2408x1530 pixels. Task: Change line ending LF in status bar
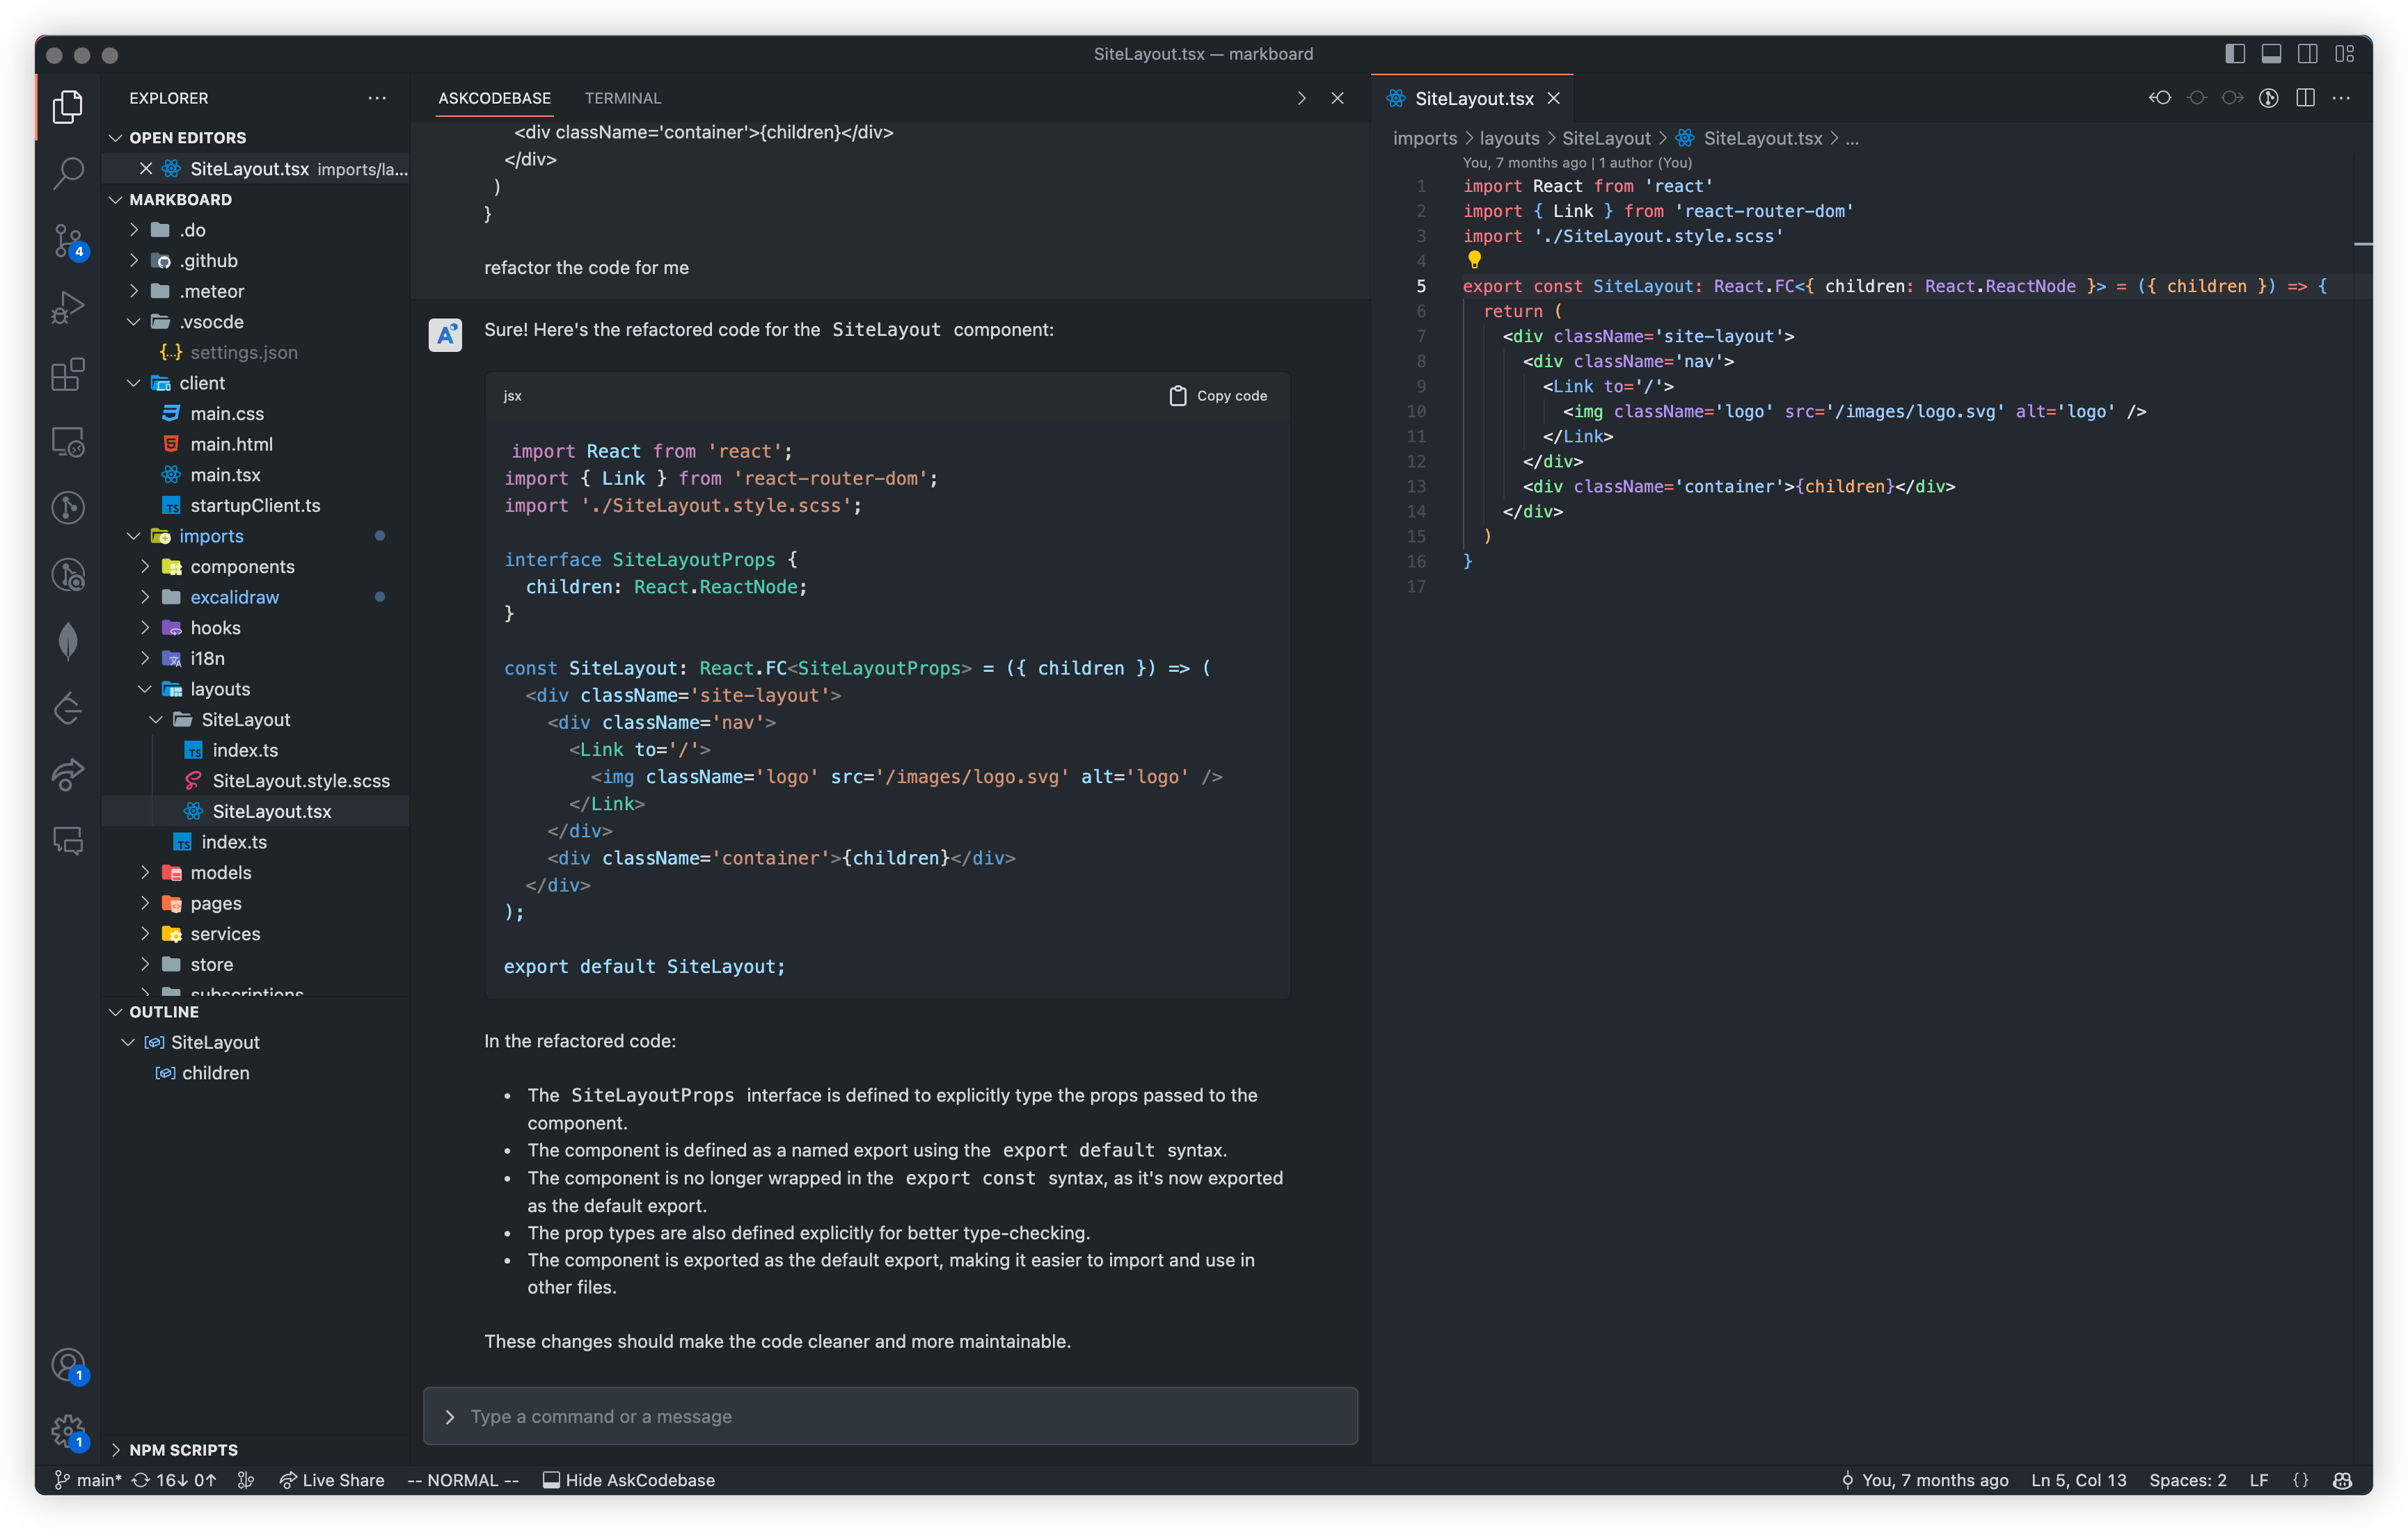click(x=2258, y=1480)
